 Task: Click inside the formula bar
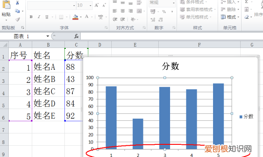click(x=171, y=36)
